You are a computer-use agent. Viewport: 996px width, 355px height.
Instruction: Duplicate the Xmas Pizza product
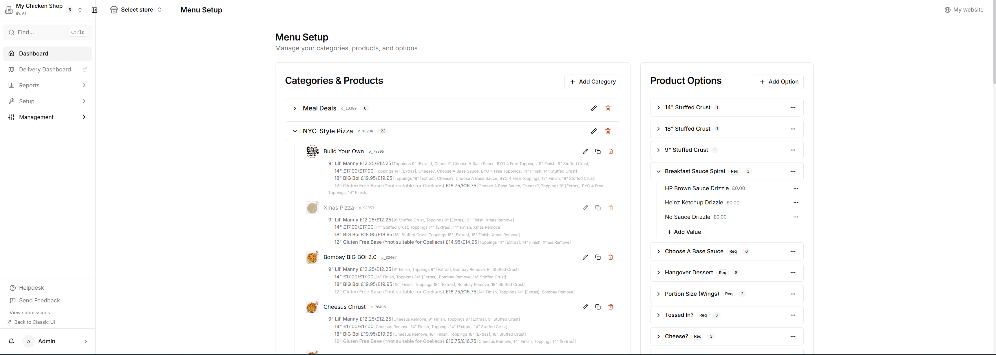click(x=598, y=208)
